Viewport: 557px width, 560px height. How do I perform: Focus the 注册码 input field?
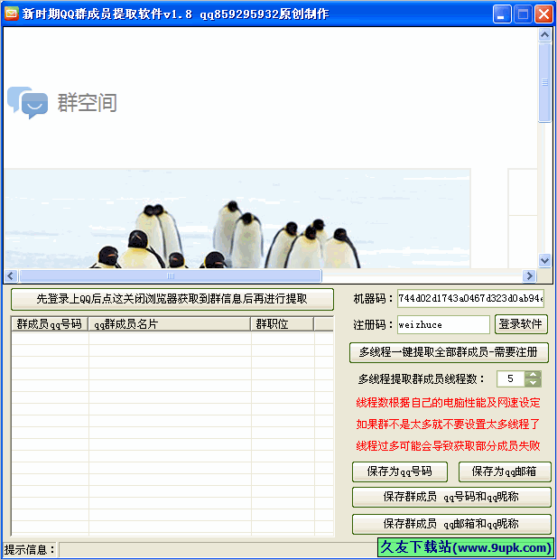click(x=443, y=324)
